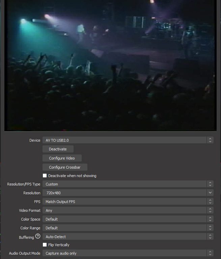Open Configure Video settings
Screen dimensions: 221x259
(x=62, y=158)
